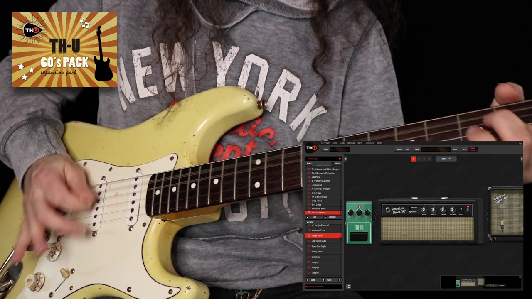Select the '60S Collection bank
This screenshot has height=299, width=532.
click(x=323, y=213)
